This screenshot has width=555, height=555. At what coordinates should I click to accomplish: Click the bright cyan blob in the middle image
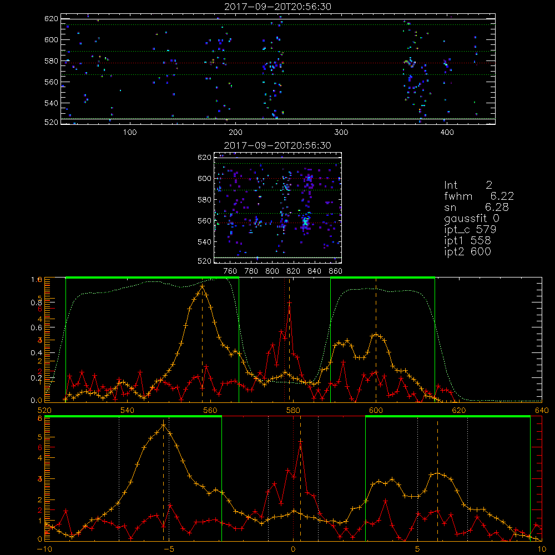point(305,222)
